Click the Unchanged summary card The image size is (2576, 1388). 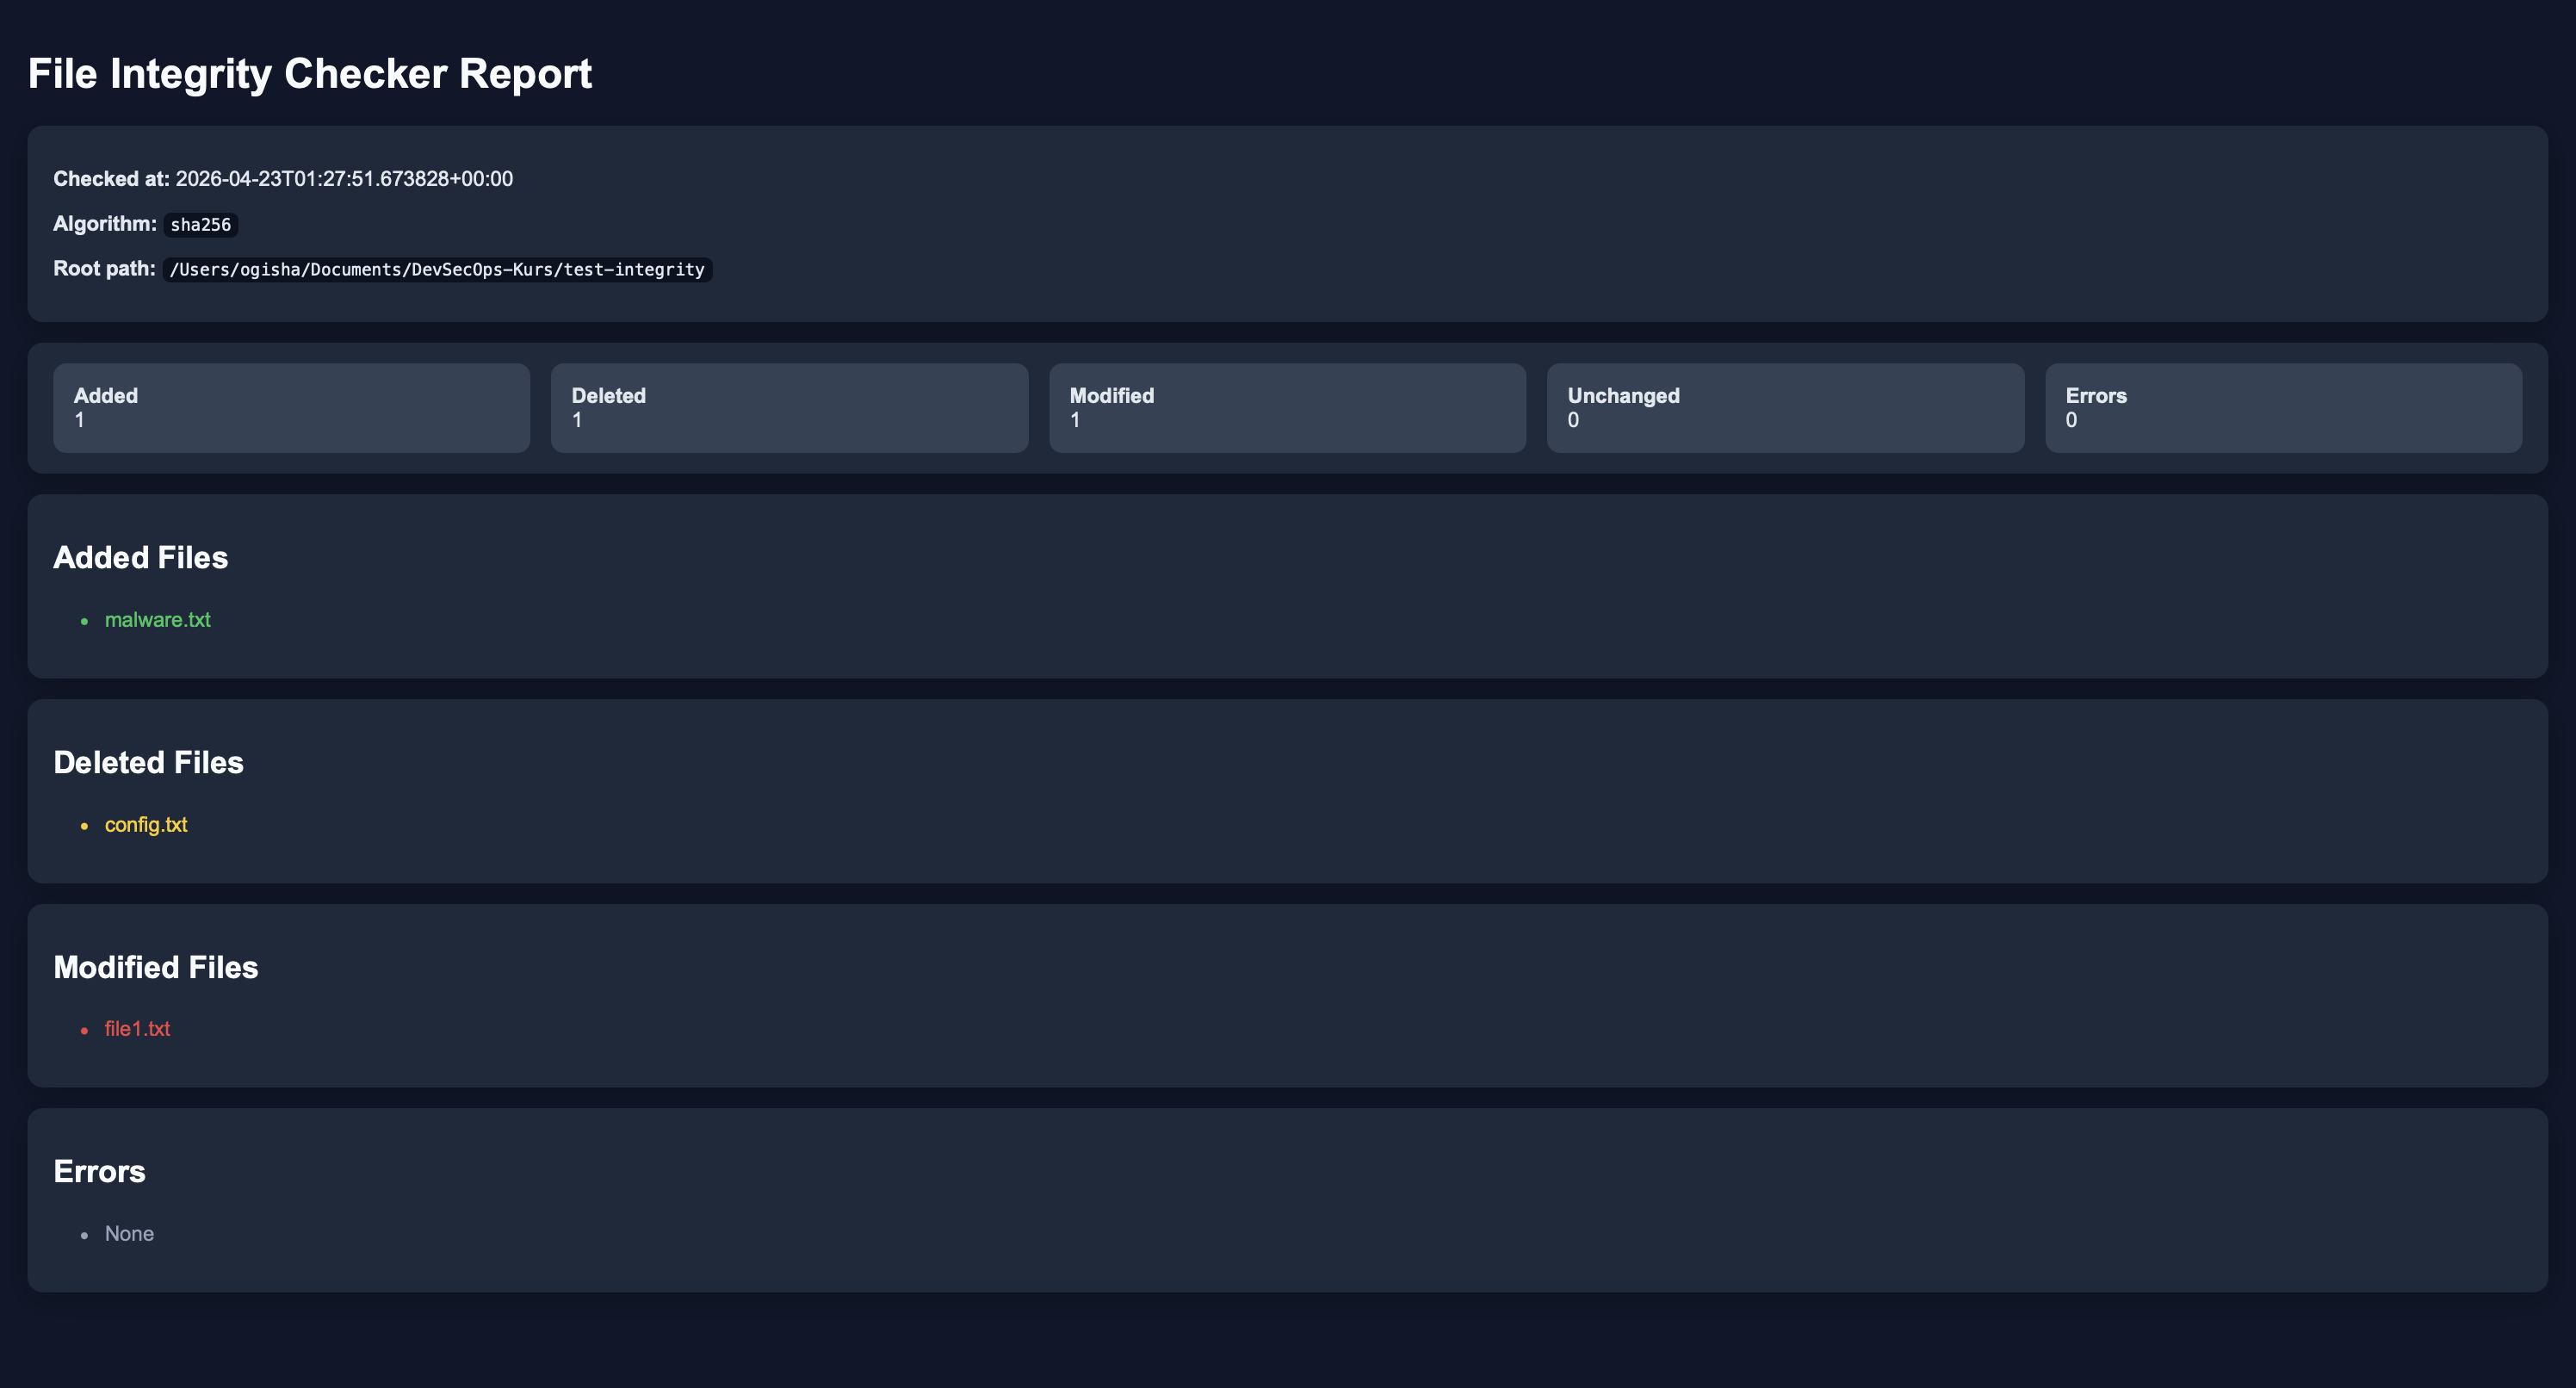tap(1785, 408)
